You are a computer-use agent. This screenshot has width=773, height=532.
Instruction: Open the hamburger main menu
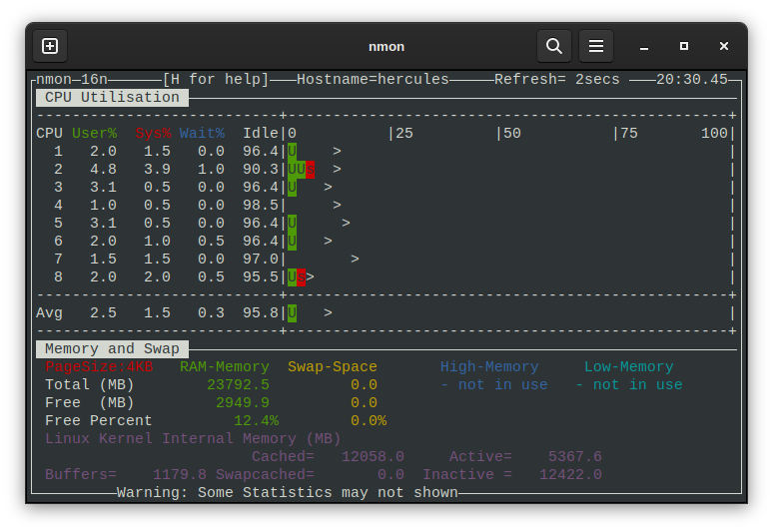tap(596, 46)
